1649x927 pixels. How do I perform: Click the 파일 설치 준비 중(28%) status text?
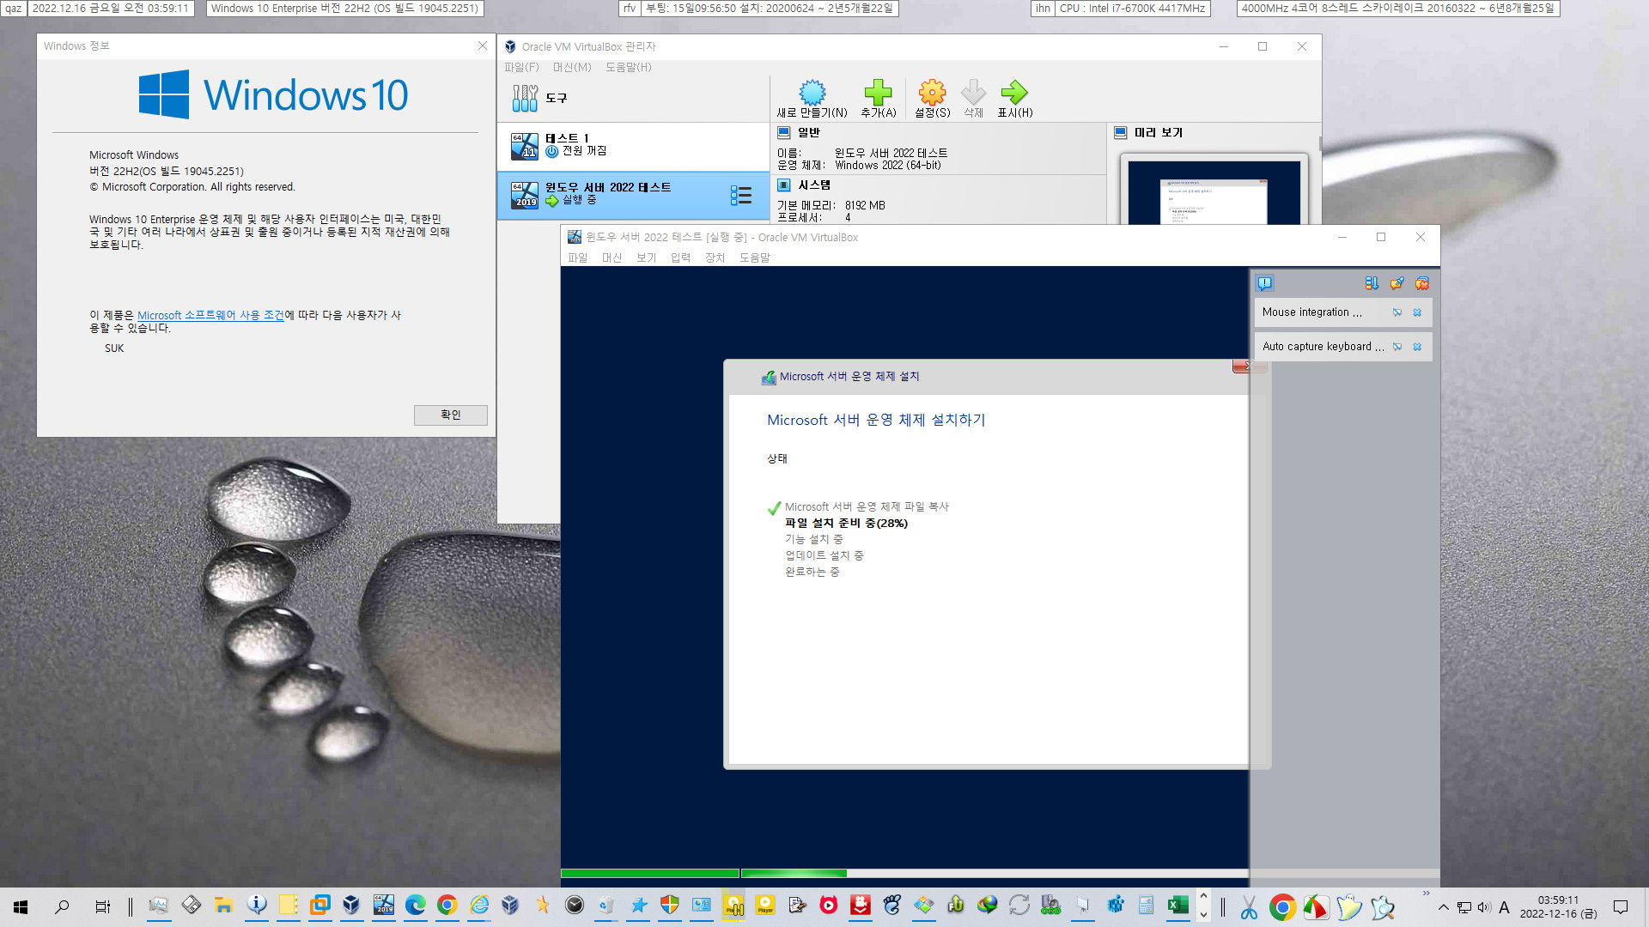pyautogui.click(x=846, y=523)
